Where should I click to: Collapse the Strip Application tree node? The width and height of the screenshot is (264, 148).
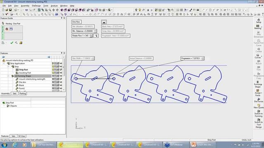click(4, 63)
